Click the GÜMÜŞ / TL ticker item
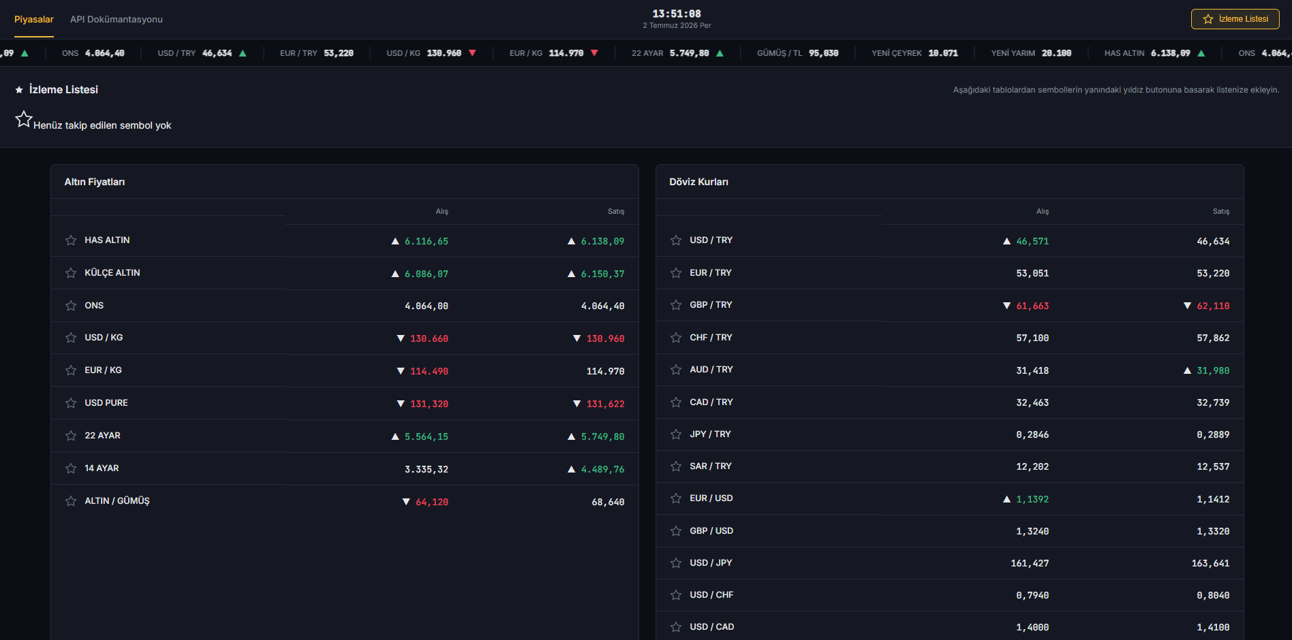Image resolution: width=1292 pixels, height=640 pixels. click(x=798, y=53)
